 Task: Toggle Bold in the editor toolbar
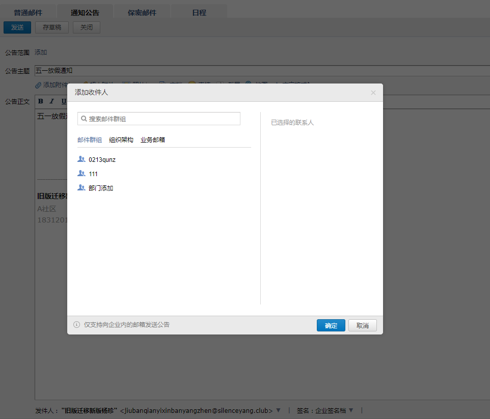41,101
